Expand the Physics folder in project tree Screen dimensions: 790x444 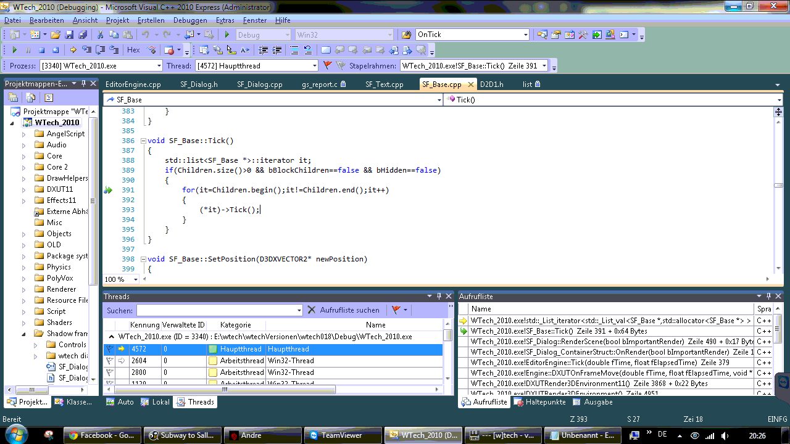24,267
